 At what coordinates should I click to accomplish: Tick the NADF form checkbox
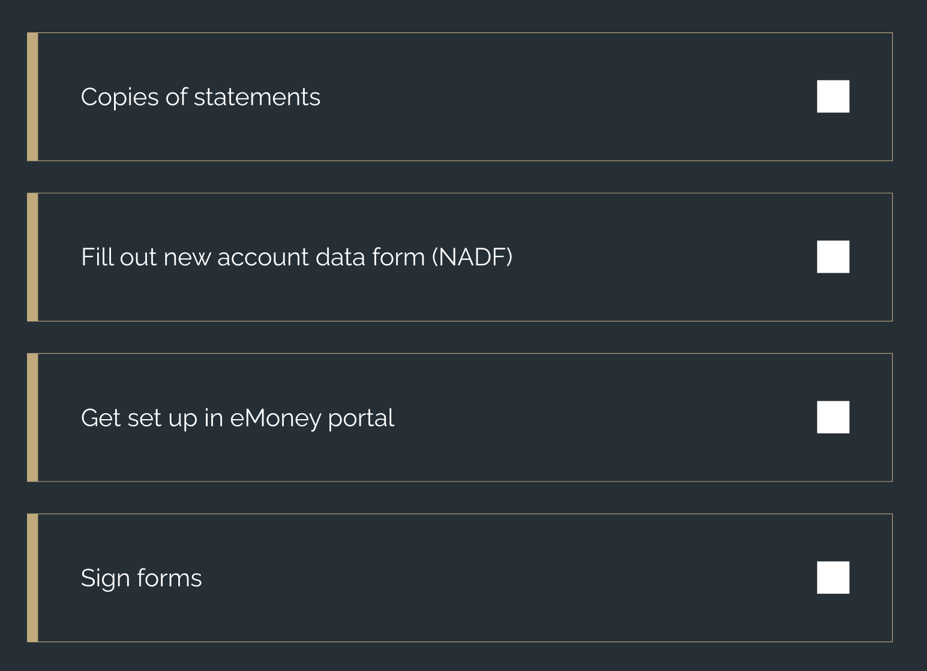click(833, 257)
